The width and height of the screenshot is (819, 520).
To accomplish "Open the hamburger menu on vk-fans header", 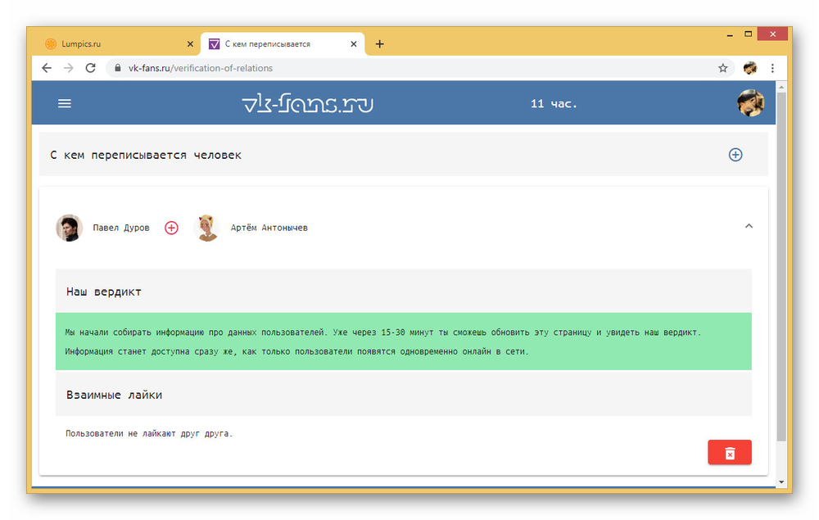I will pyautogui.click(x=64, y=103).
